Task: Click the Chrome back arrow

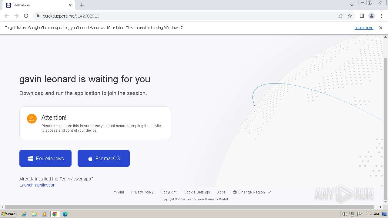Action: [x=7, y=16]
